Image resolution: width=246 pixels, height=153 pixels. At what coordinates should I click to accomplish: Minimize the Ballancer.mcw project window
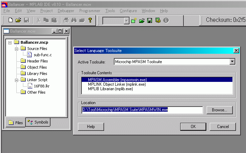click(x=54, y=31)
